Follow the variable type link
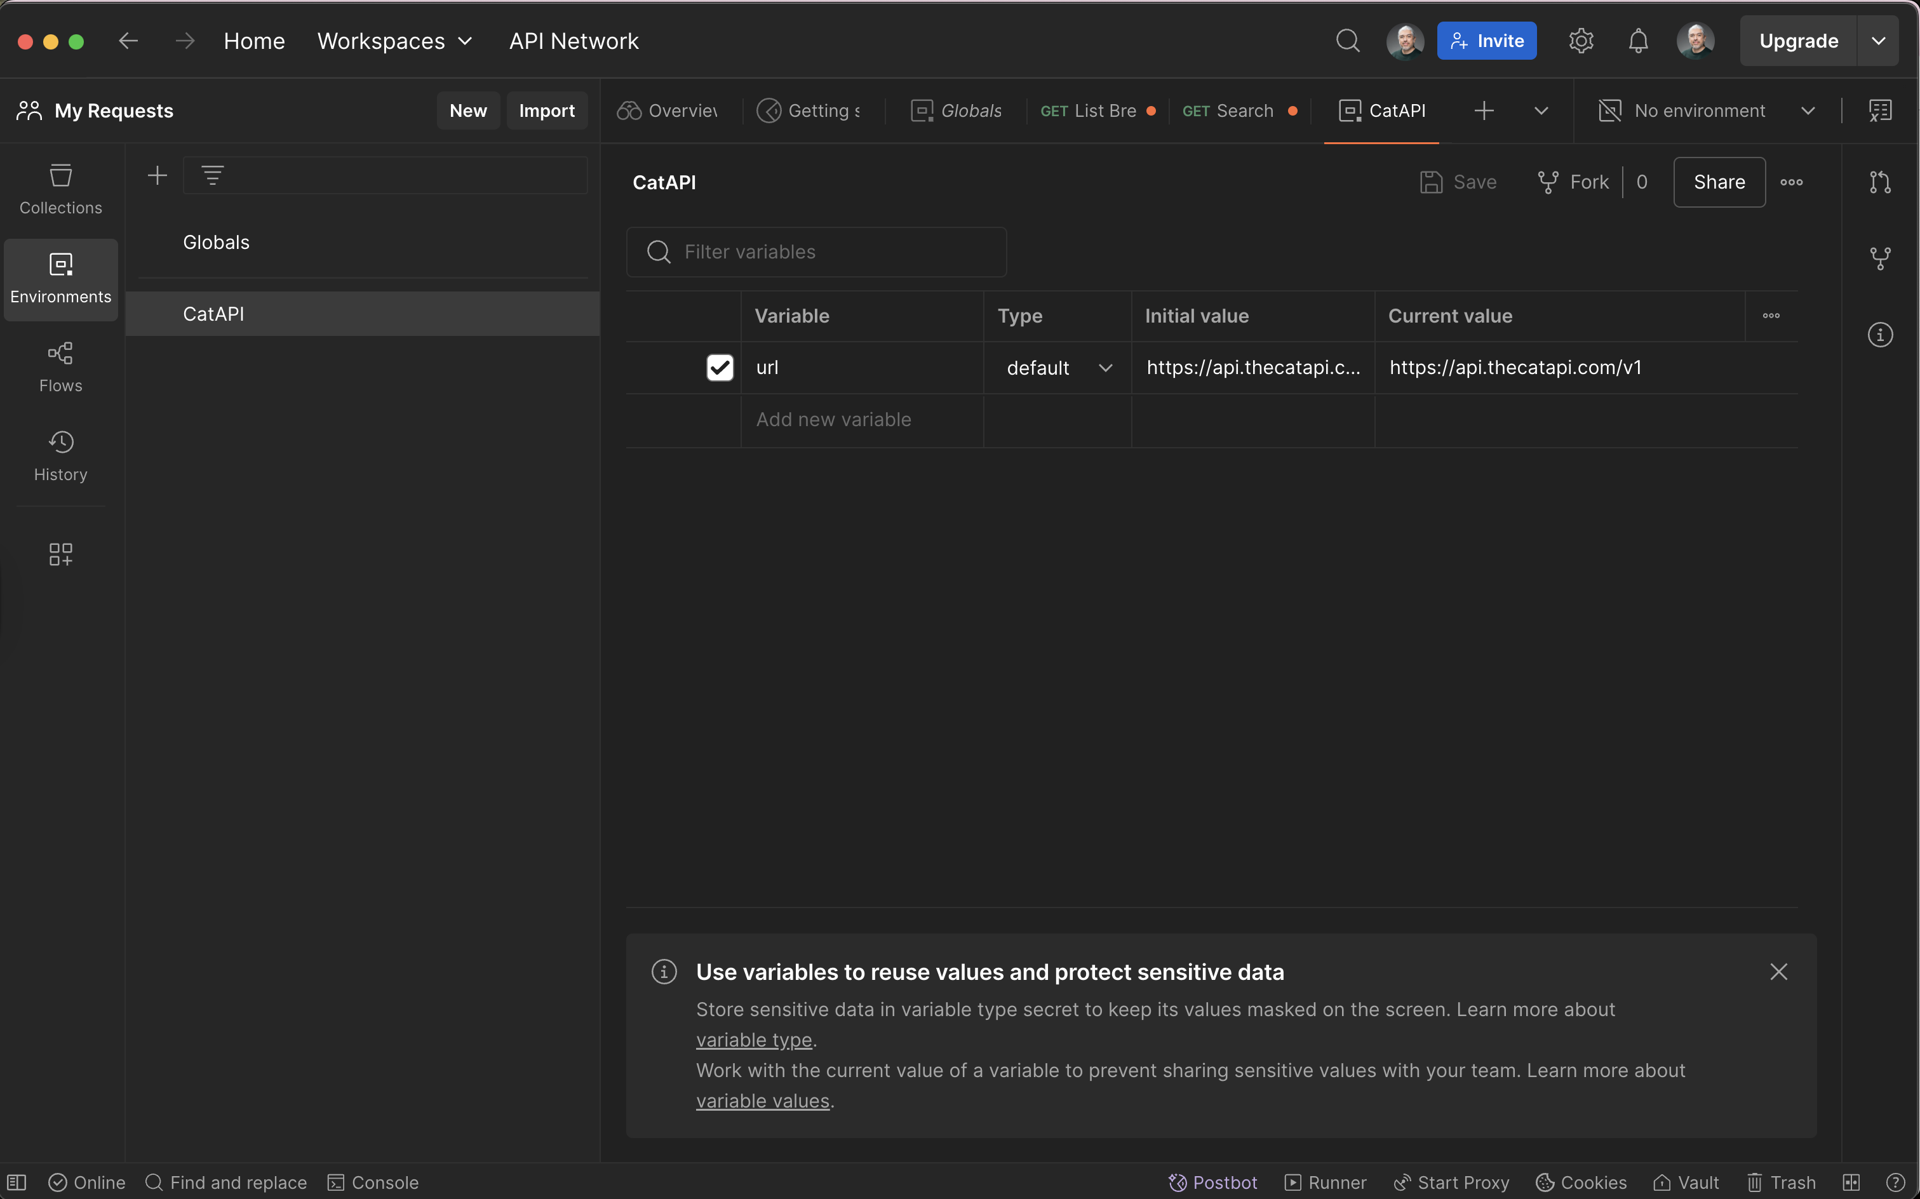The image size is (1920, 1199). coord(753,1040)
